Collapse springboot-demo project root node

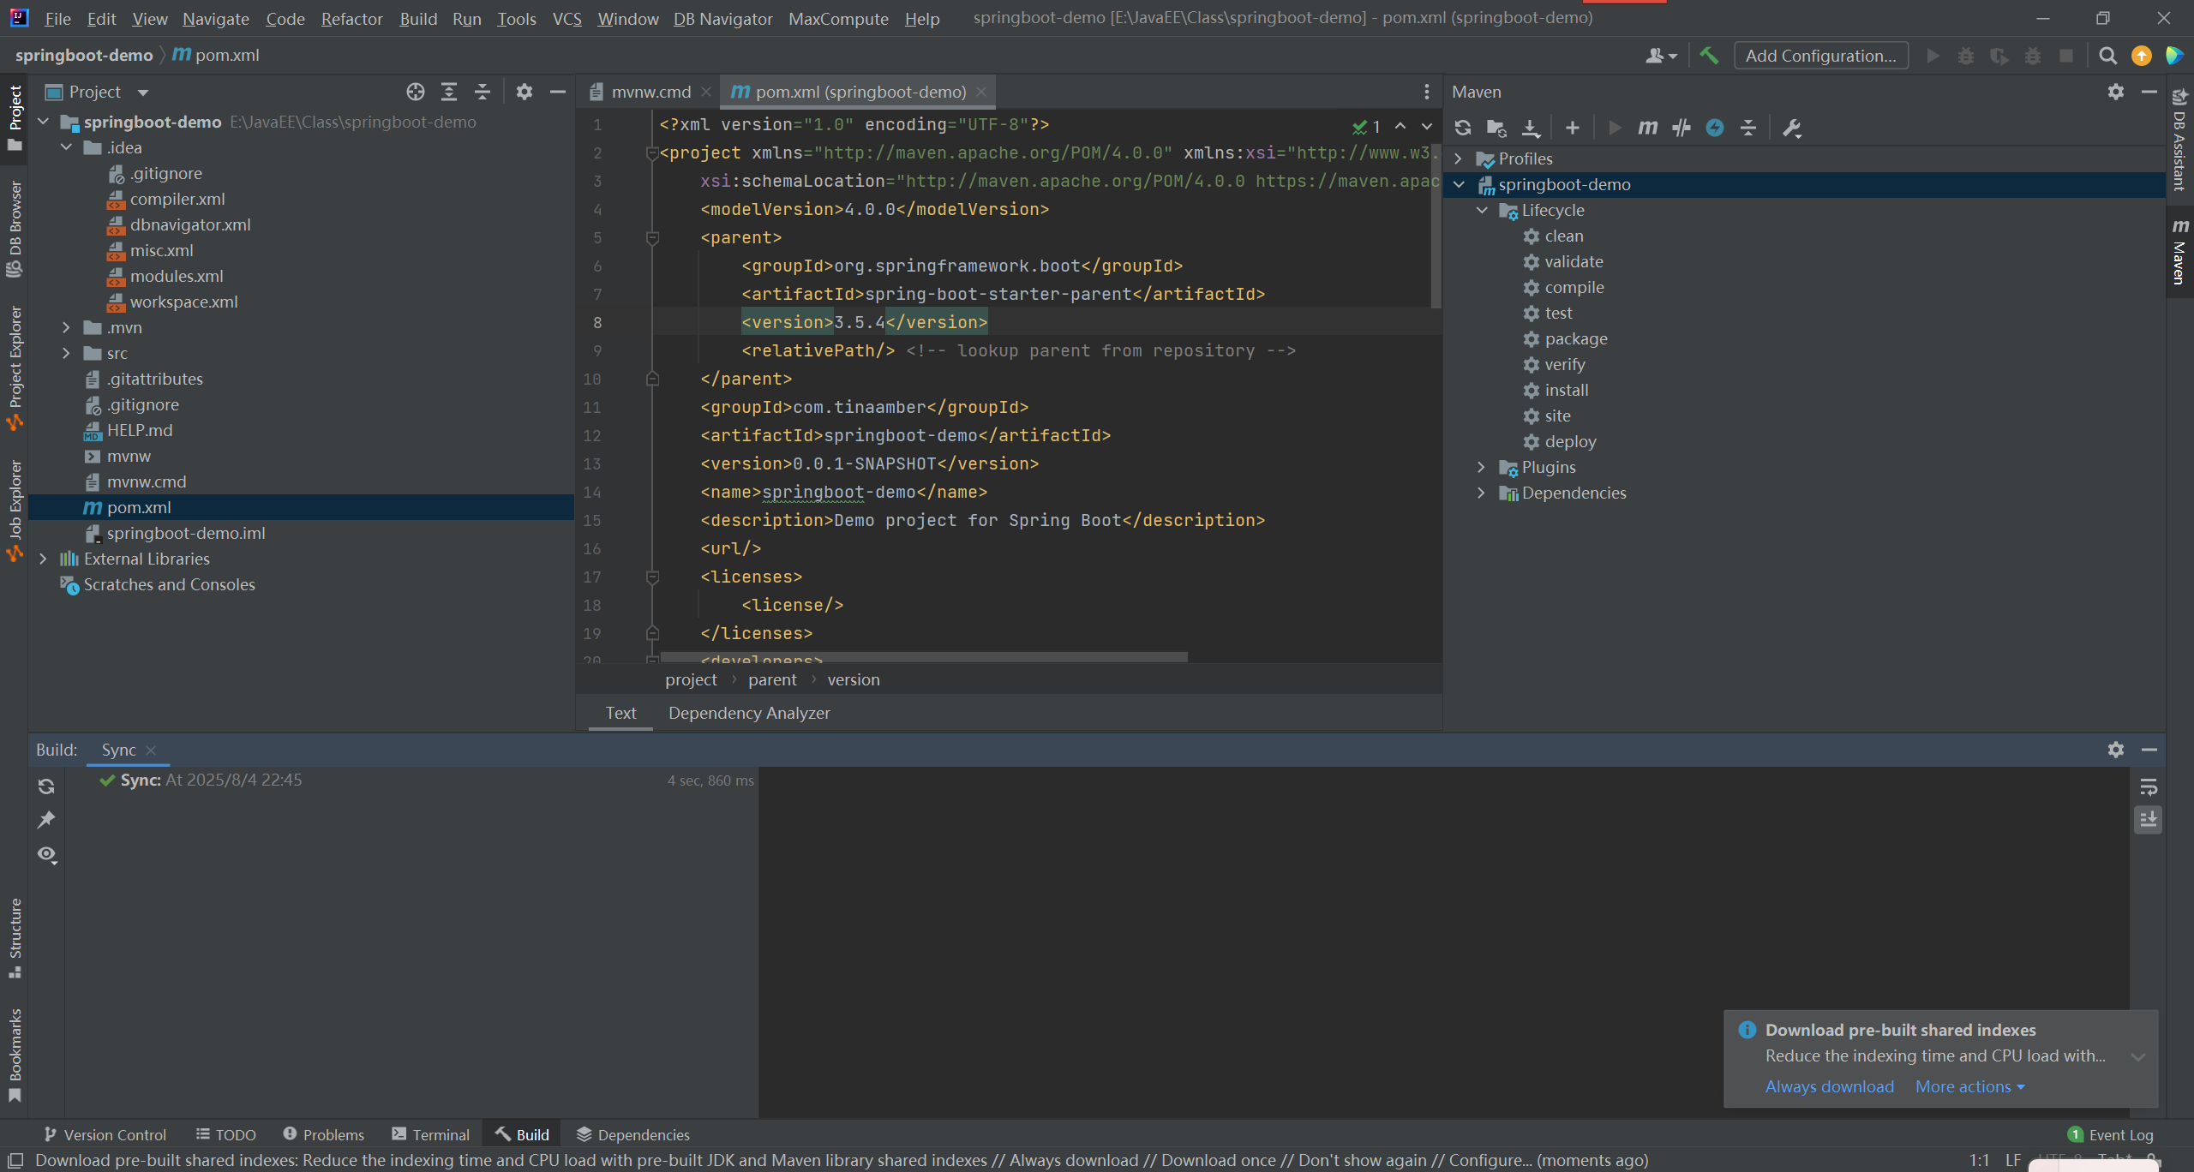coord(43,122)
